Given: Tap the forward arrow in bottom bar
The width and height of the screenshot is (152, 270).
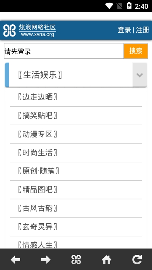Looking at the screenshot, I should click(x=46, y=259).
